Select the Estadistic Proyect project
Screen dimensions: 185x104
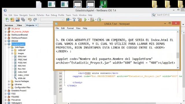point(19,90)
